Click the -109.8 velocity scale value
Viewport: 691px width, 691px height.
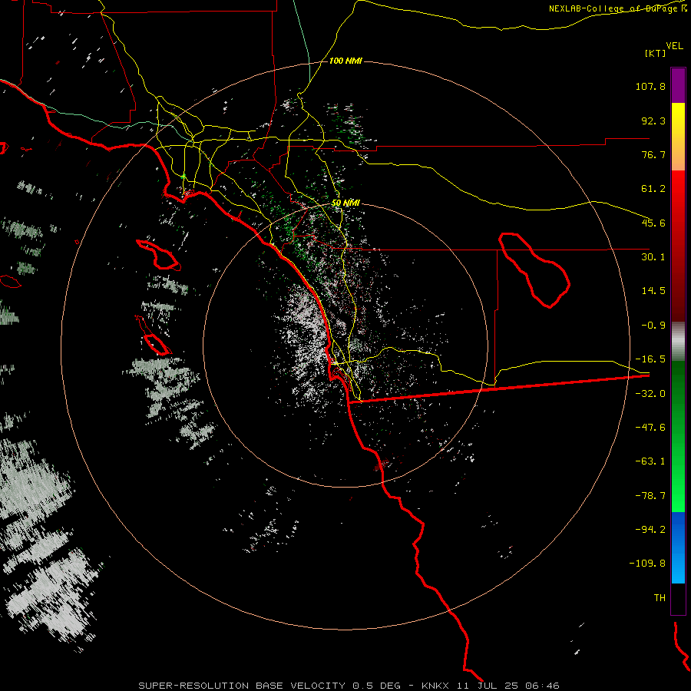[648, 564]
